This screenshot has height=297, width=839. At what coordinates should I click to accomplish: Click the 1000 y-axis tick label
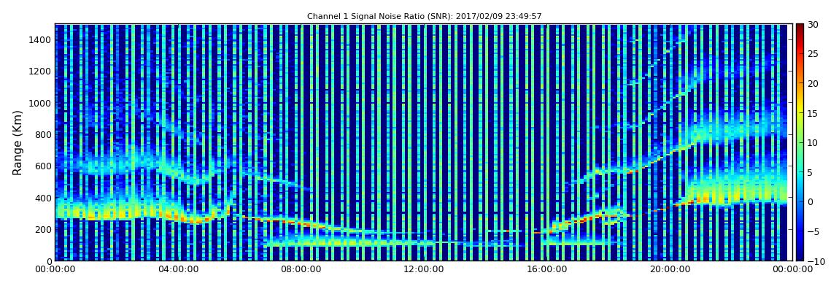[x=41, y=103]
